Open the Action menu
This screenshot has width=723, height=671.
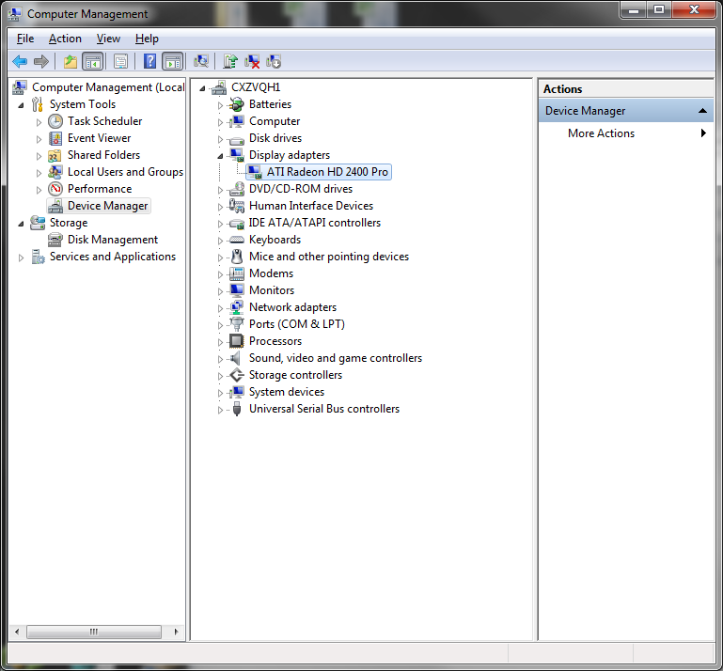click(65, 39)
